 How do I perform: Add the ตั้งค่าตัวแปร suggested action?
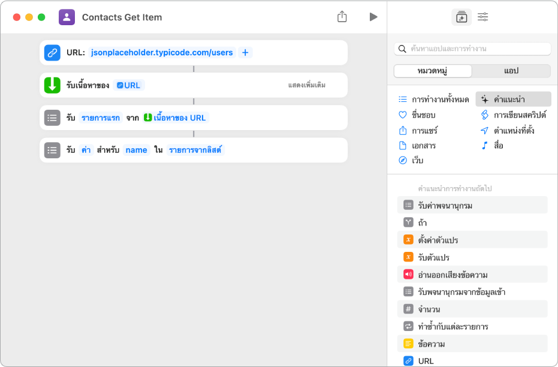(438, 240)
